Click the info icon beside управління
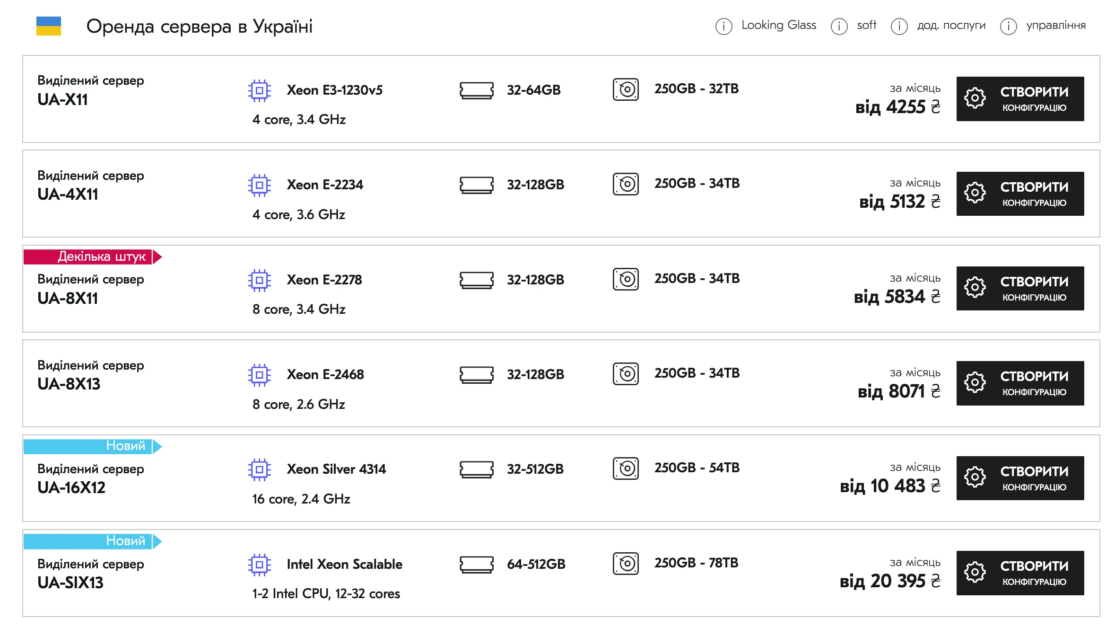Screen dimensions: 1115x636 point(1008,26)
